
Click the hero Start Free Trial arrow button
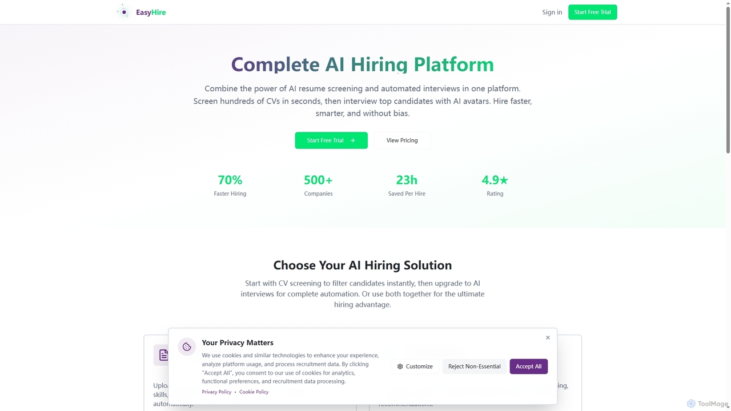coord(331,140)
